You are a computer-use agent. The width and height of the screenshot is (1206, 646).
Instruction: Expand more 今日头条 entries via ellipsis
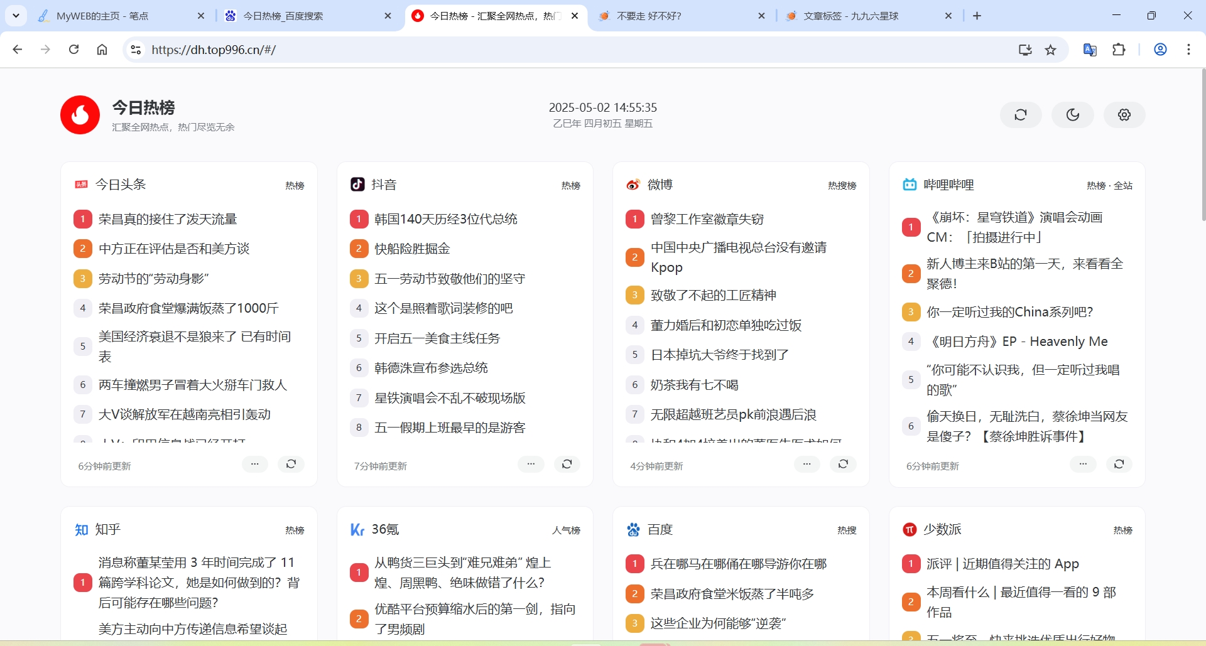coord(254,464)
